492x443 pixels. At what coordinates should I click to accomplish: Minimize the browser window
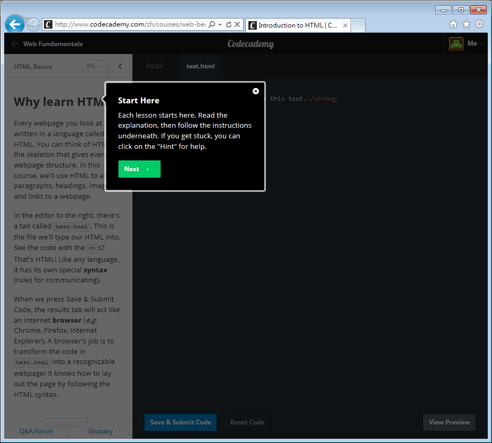point(443,10)
